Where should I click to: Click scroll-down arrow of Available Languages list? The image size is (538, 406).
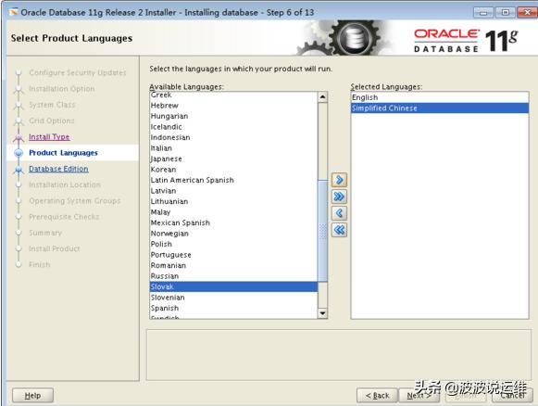tap(322, 313)
